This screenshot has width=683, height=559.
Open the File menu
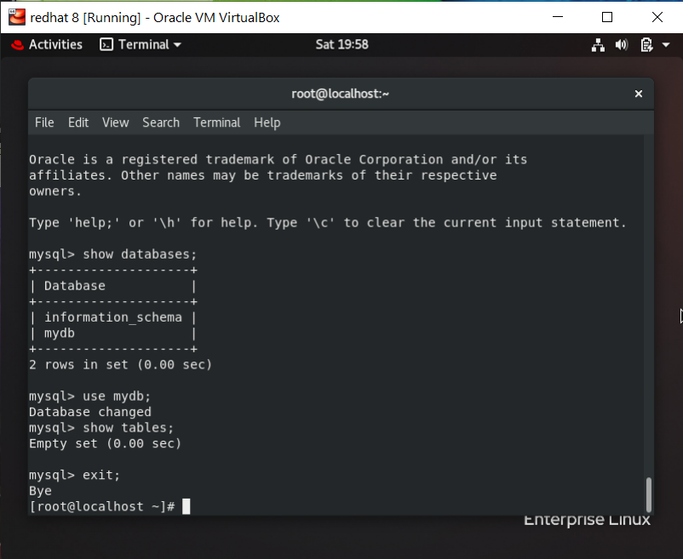point(44,123)
